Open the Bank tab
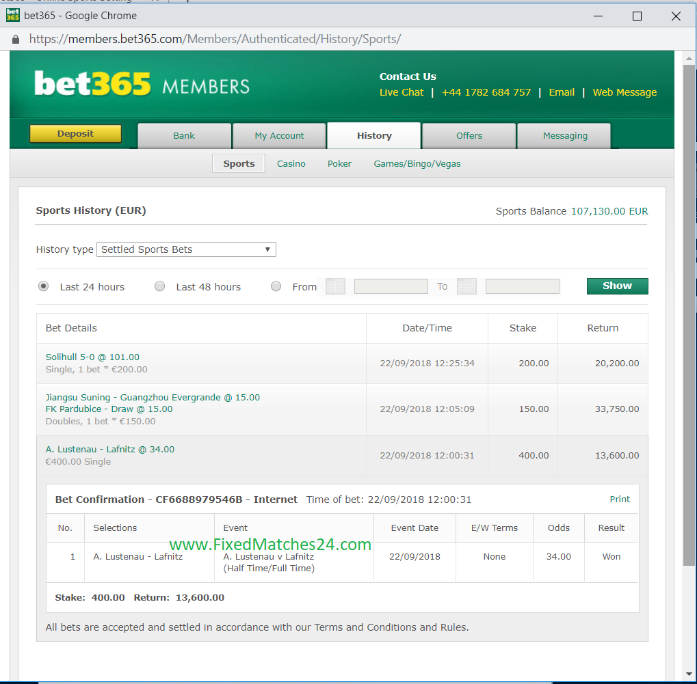Image resolution: width=697 pixels, height=684 pixels. (x=184, y=135)
